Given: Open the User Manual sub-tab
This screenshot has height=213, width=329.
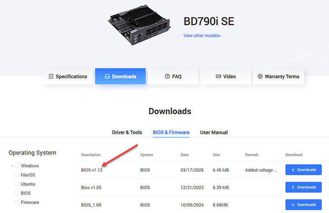Looking at the screenshot, I should [214, 133].
